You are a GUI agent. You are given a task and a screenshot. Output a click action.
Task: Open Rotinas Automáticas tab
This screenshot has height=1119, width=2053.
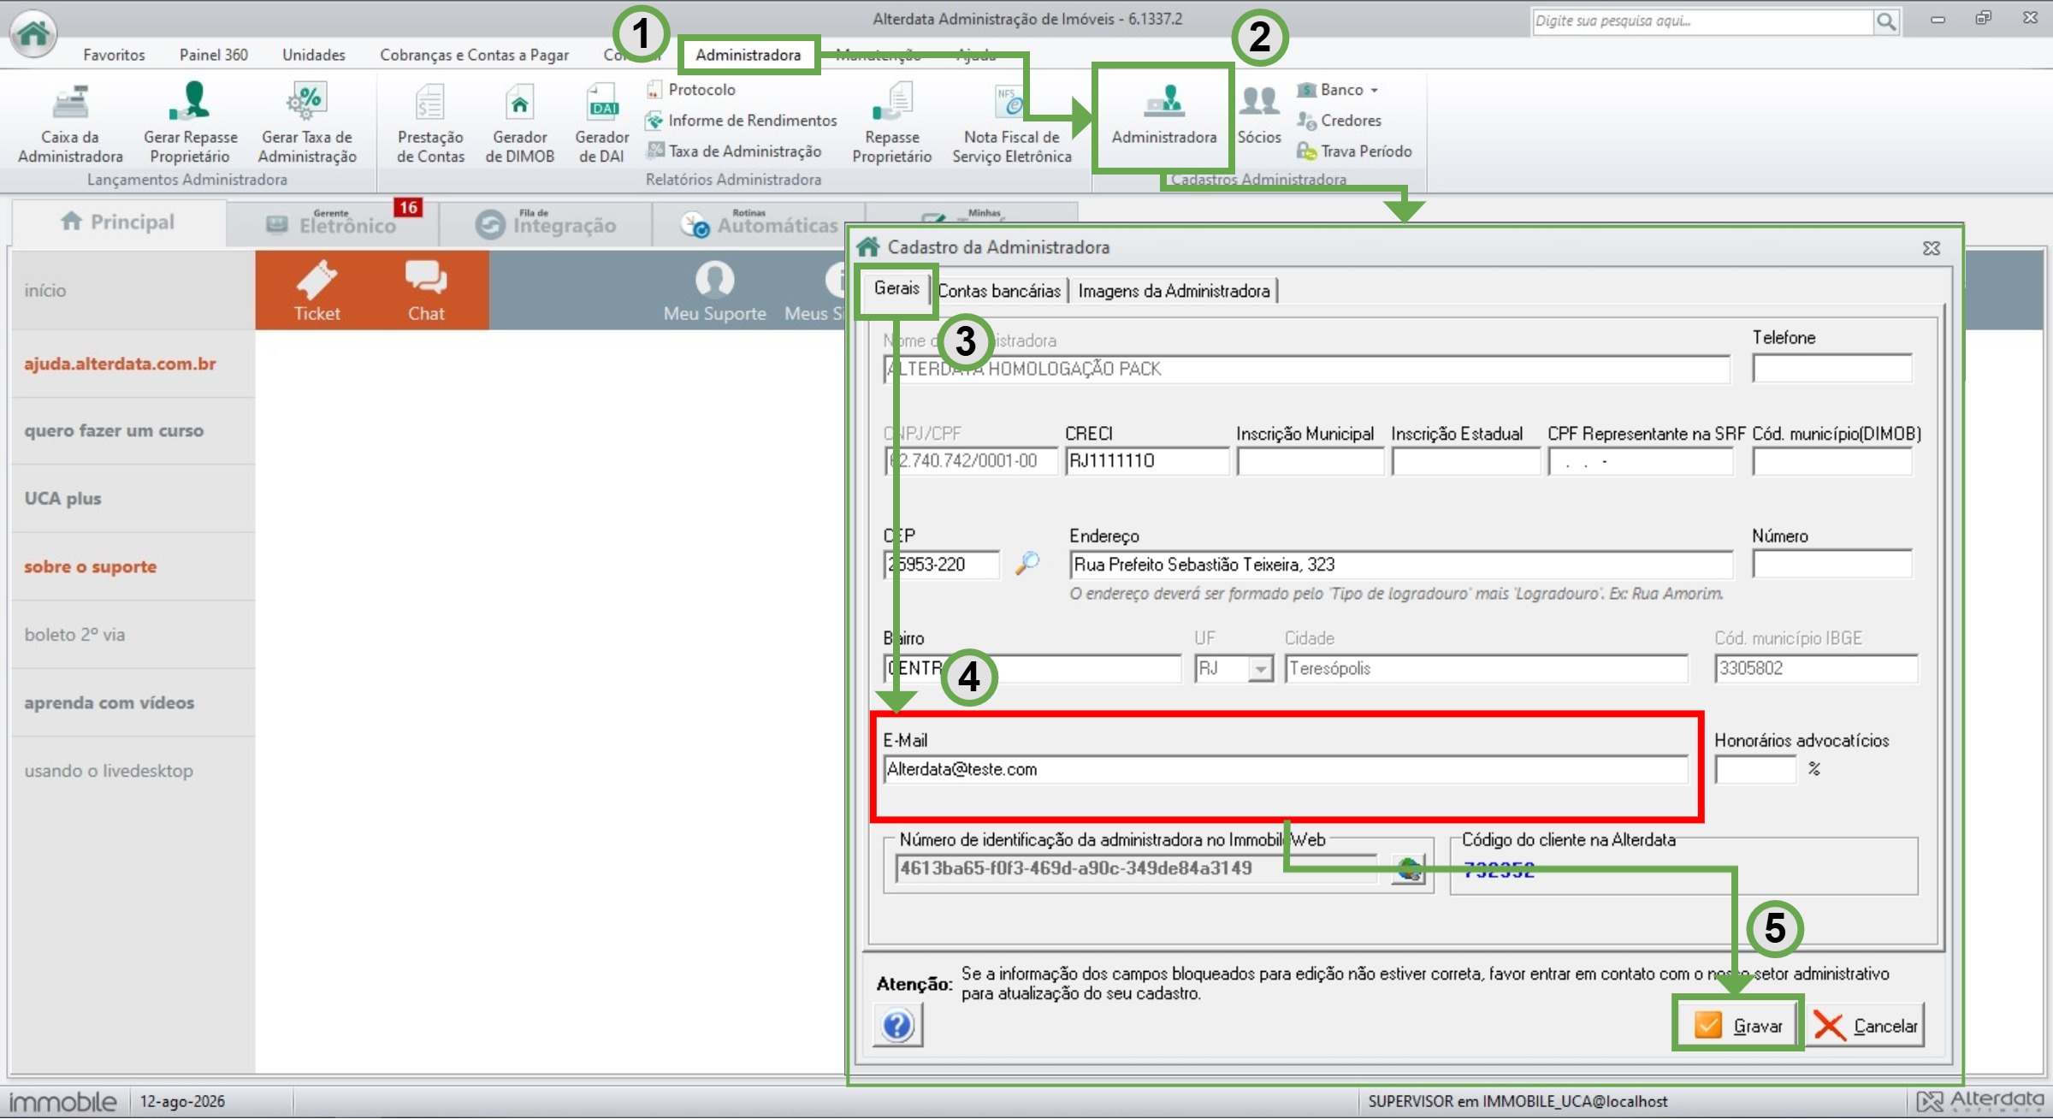760,224
